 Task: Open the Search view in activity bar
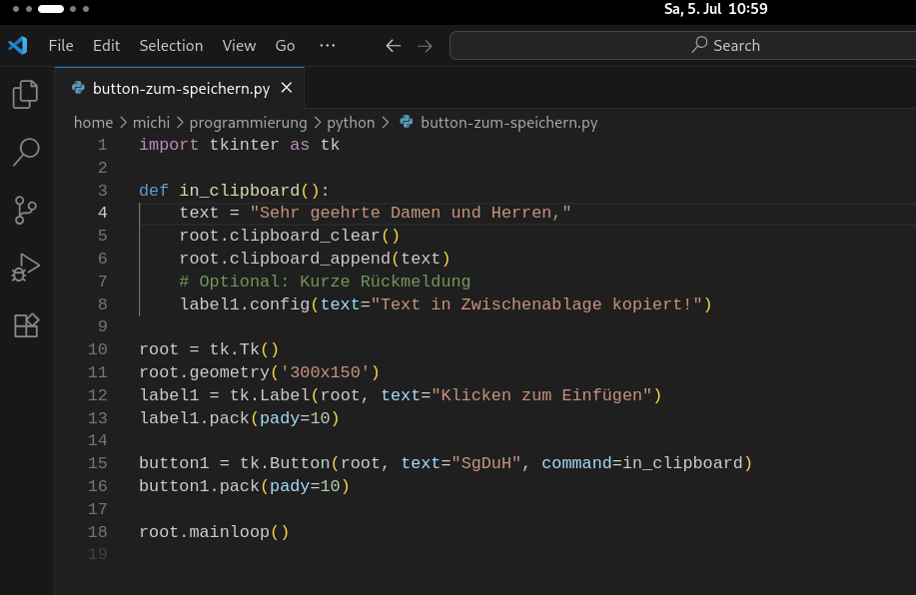click(x=26, y=152)
